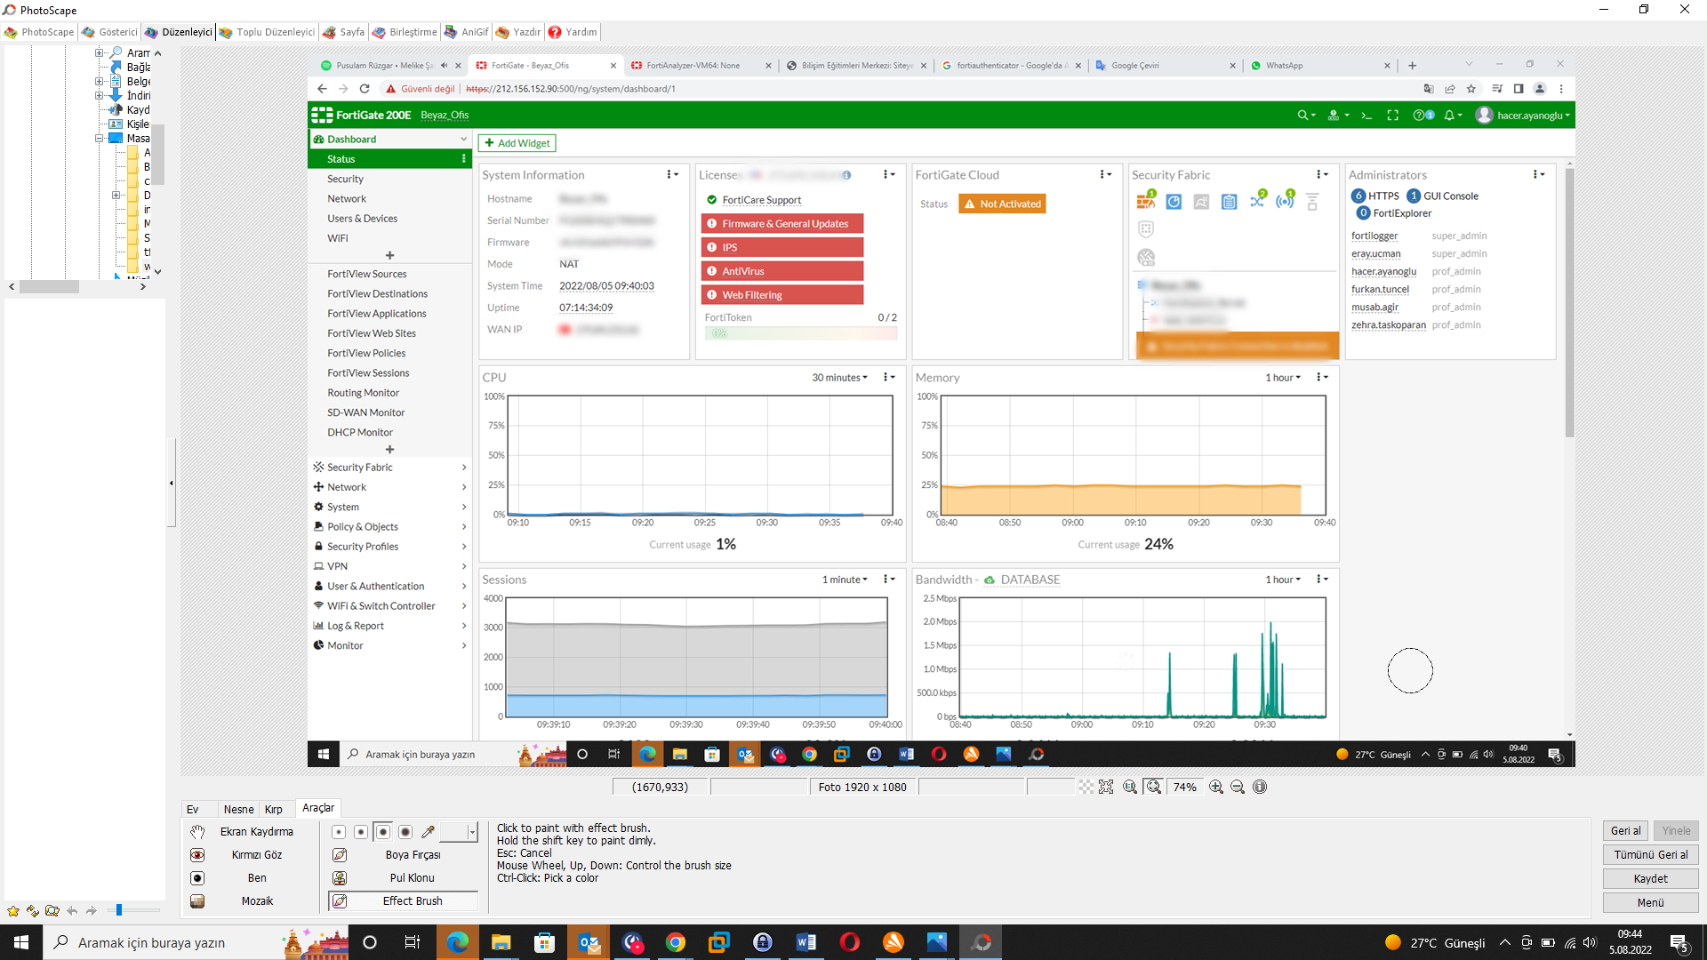Click the eyedropper color picker icon
The height and width of the screenshot is (960, 1707).
coord(428,832)
